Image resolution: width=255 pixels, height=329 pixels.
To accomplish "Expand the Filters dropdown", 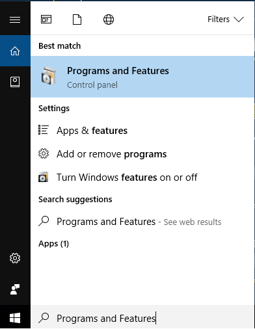I will [x=226, y=20].
